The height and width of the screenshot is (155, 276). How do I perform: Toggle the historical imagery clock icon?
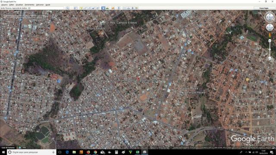(x=103, y=8)
